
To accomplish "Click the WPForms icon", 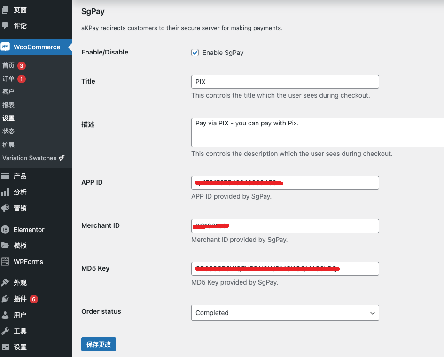I will tap(5, 262).
